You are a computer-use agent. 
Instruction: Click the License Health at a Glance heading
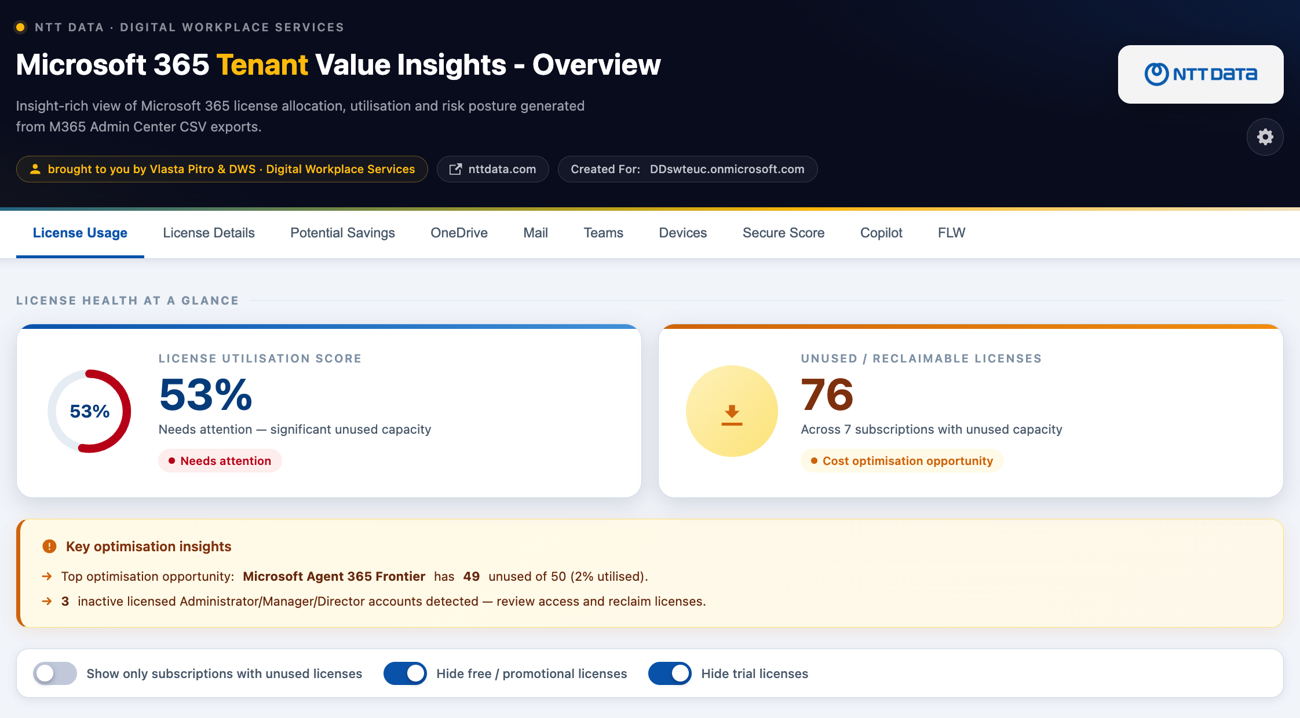click(127, 301)
